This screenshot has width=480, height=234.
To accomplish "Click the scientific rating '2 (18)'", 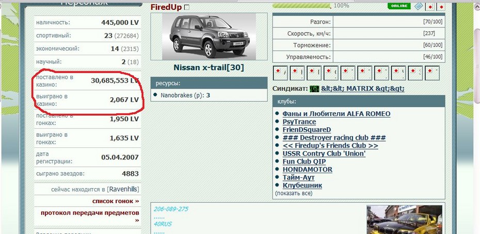I will click(130, 62).
